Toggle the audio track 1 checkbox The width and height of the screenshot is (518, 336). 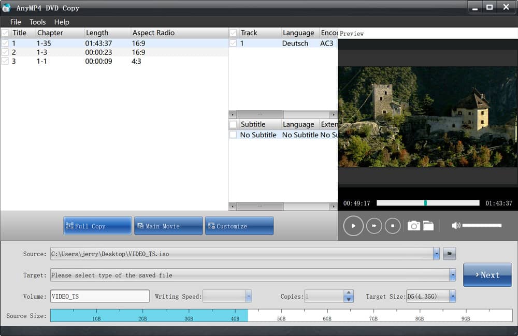click(234, 43)
